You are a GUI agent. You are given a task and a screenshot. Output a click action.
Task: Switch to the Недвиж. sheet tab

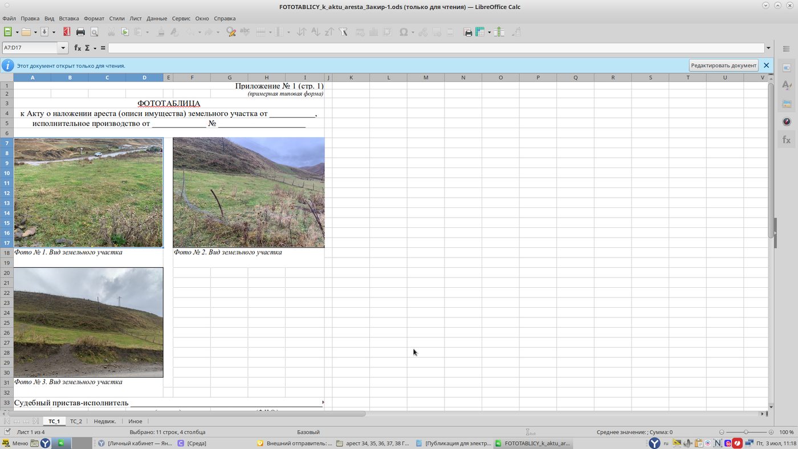(x=105, y=421)
